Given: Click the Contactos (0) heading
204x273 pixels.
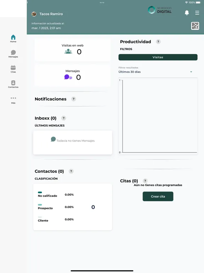Looking at the screenshot, I should pyautogui.click(x=49, y=171).
